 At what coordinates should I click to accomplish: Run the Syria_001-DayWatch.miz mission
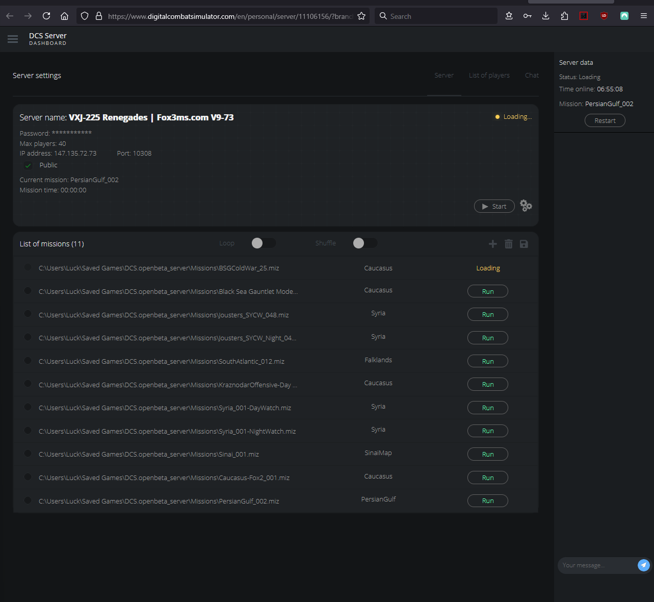coord(488,408)
